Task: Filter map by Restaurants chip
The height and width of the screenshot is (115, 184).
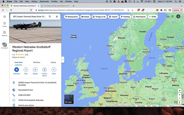Action: [x=71, y=17]
